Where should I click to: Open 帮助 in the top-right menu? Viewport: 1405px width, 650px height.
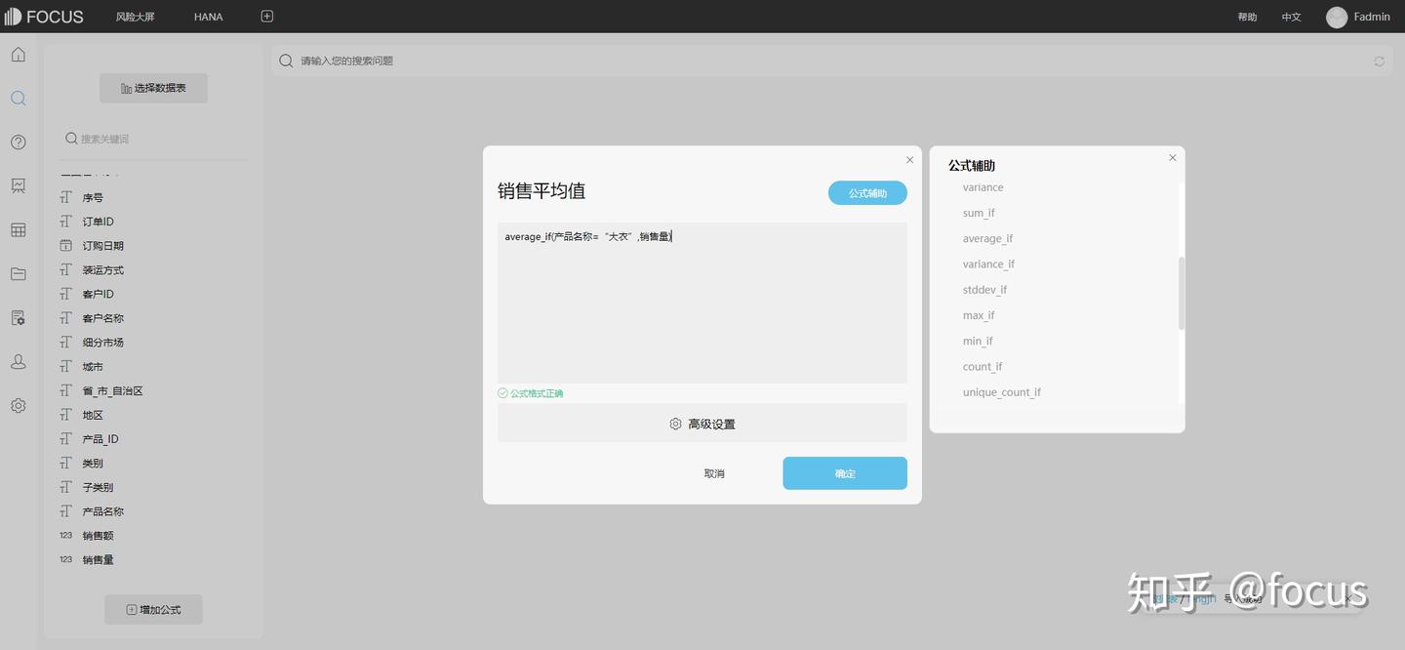click(1247, 16)
